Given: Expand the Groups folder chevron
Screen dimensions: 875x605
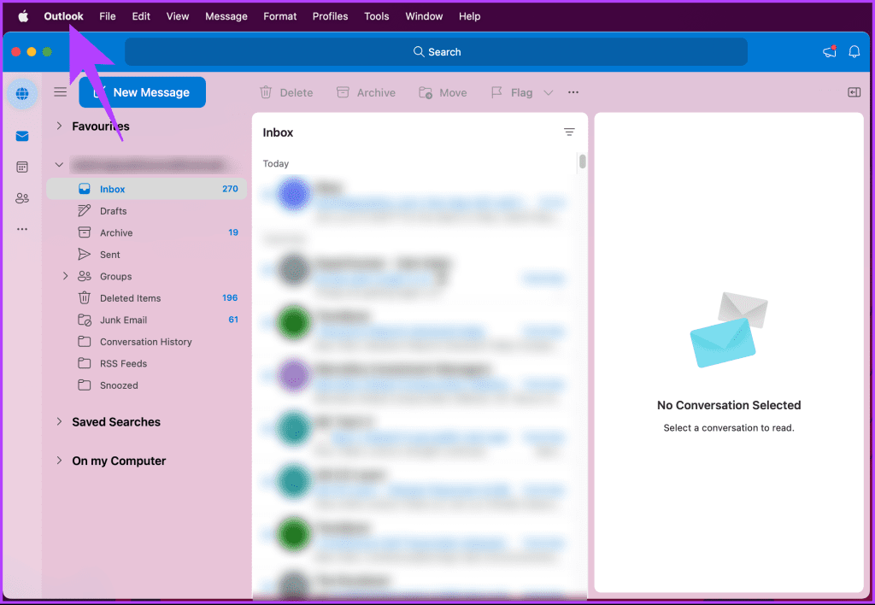Looking at the screenshot, I should (x=65, y=276).
